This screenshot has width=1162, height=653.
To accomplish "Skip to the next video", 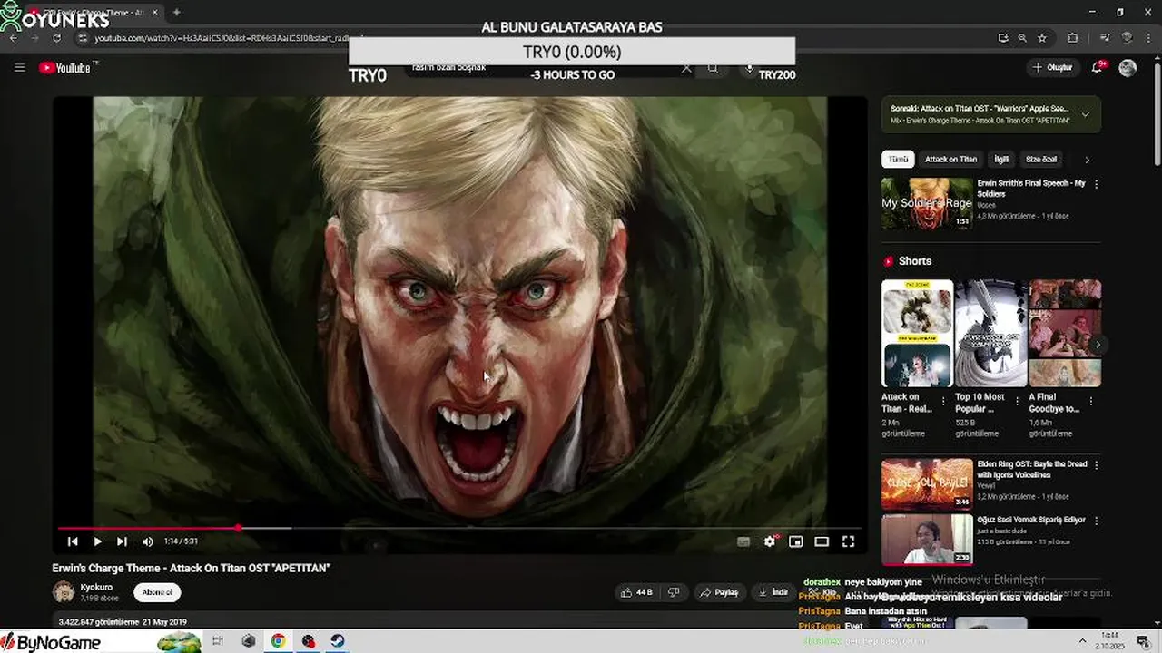I will [122, 541].
